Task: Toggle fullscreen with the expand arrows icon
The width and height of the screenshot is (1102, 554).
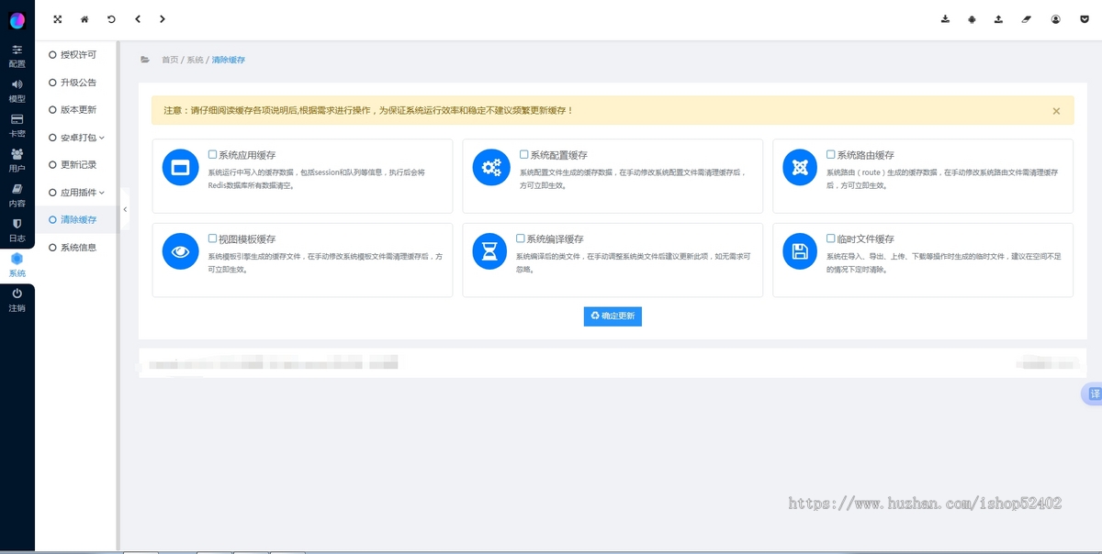Action: [58, 19]
